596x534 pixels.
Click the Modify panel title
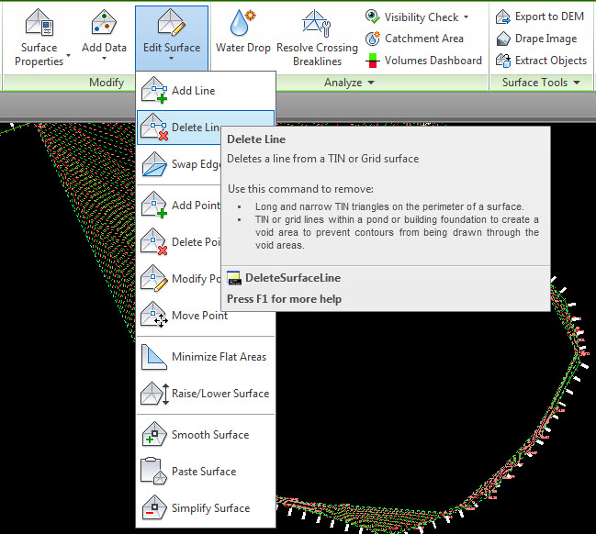[107, 83]
